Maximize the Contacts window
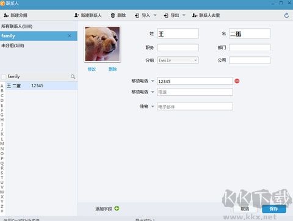 tap(281, 3)
